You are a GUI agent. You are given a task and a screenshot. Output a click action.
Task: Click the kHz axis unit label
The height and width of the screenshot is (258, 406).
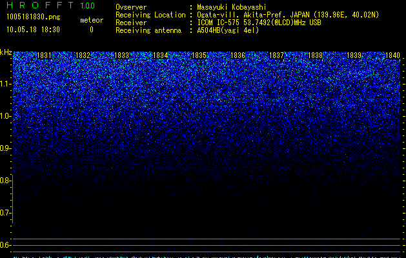click(x=6, y=52)
